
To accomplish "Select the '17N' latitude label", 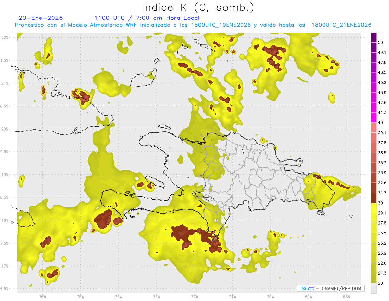I will 5,266.
